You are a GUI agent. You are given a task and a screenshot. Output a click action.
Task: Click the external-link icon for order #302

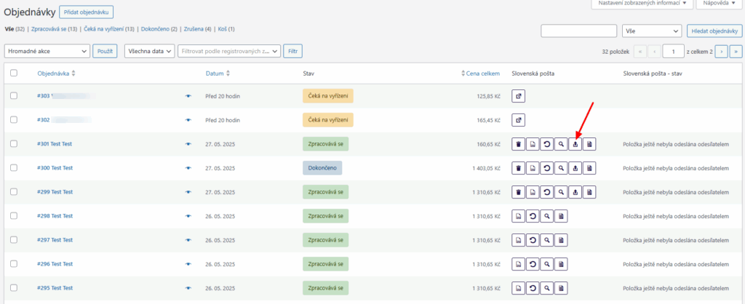tap(518, 120)
